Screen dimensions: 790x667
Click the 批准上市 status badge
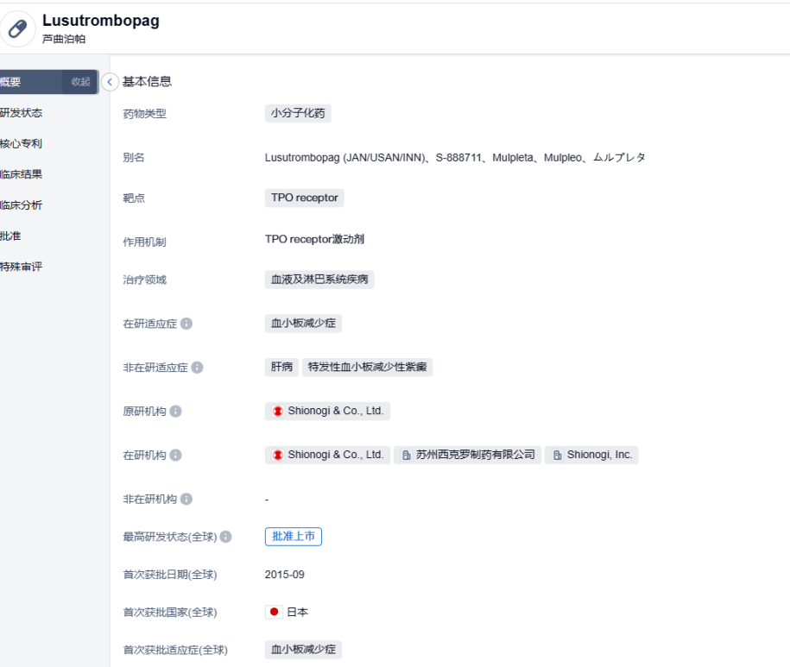[x=294, y=537]
